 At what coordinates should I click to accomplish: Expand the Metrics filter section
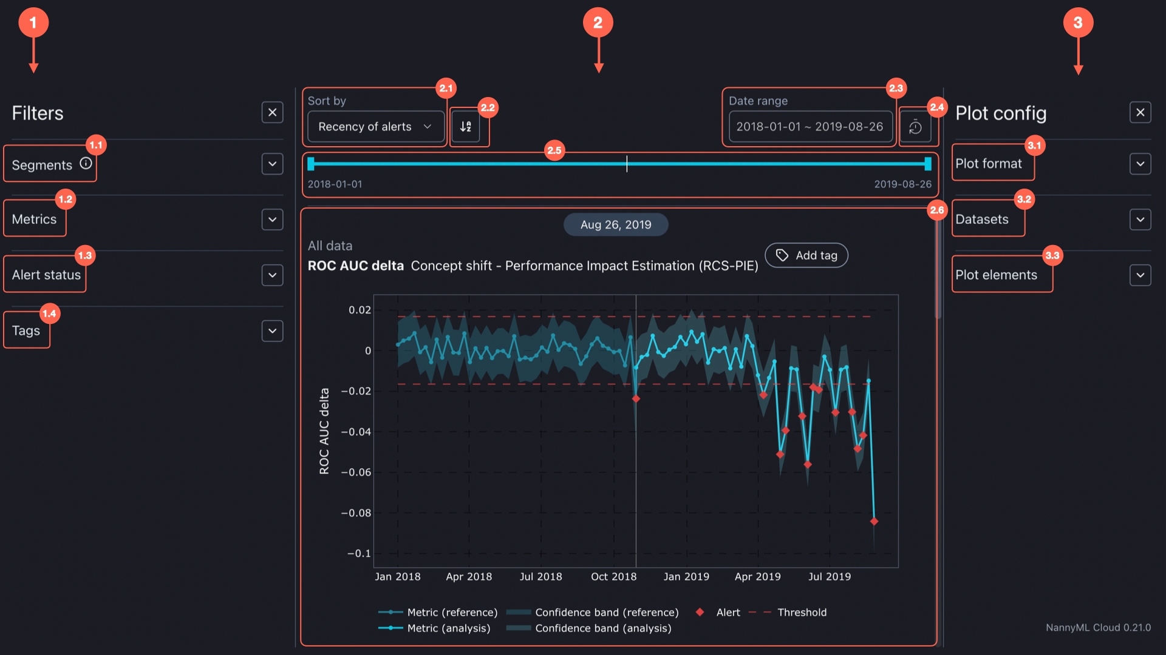272,220
